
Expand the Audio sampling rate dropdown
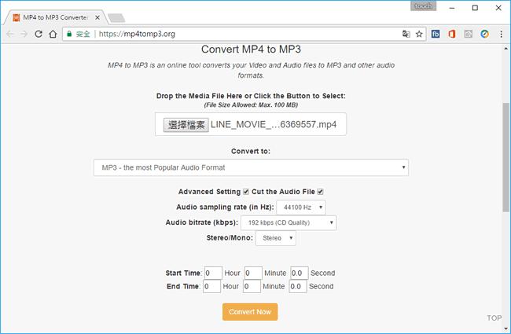[x=300, y=207]
